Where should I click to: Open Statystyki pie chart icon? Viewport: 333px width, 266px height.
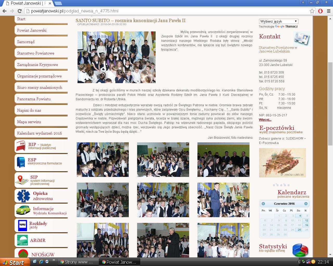(300, 250)
